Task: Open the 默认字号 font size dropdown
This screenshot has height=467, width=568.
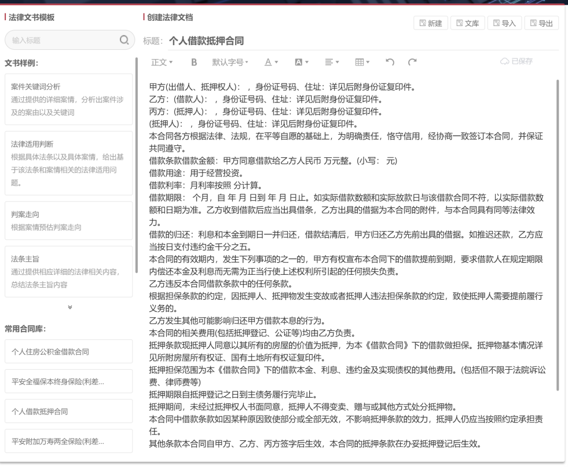Action: point(229,60)
